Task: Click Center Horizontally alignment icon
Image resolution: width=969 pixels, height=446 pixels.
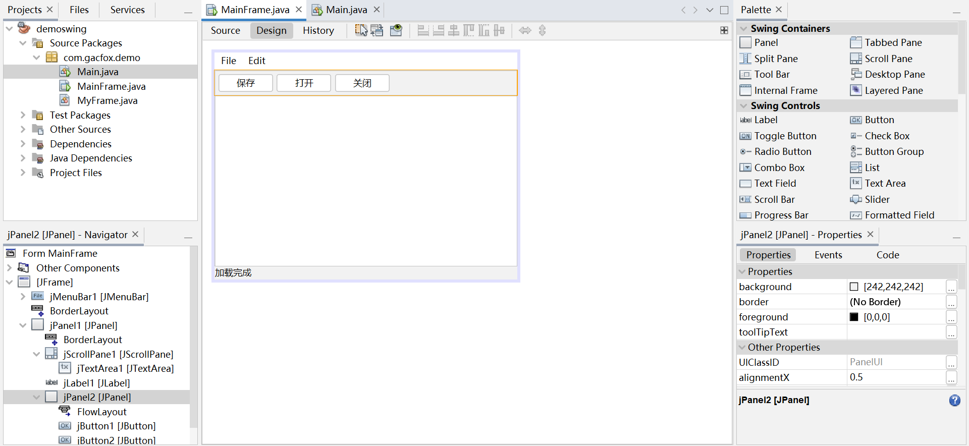Action: point(454,30)
